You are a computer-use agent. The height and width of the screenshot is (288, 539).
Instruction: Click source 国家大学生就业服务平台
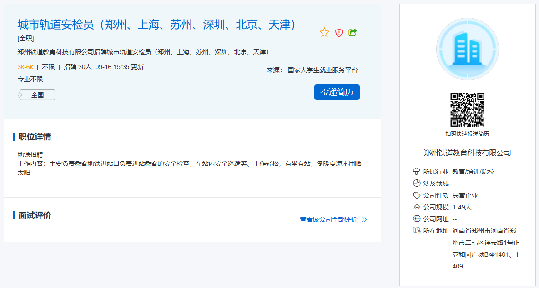322,70
